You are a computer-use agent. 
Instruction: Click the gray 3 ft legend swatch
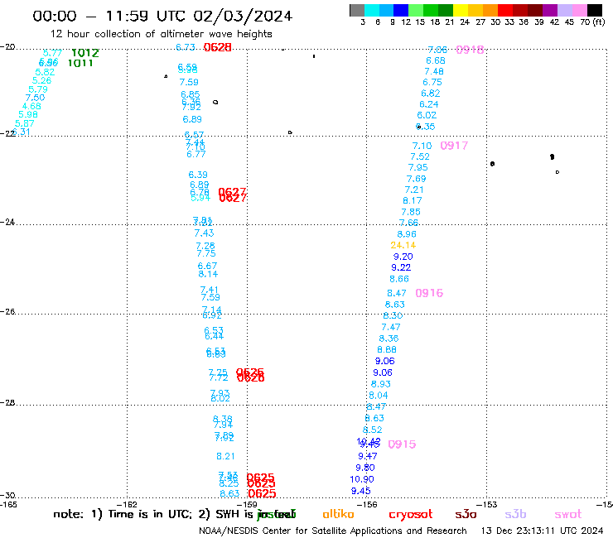pos(357,10)
